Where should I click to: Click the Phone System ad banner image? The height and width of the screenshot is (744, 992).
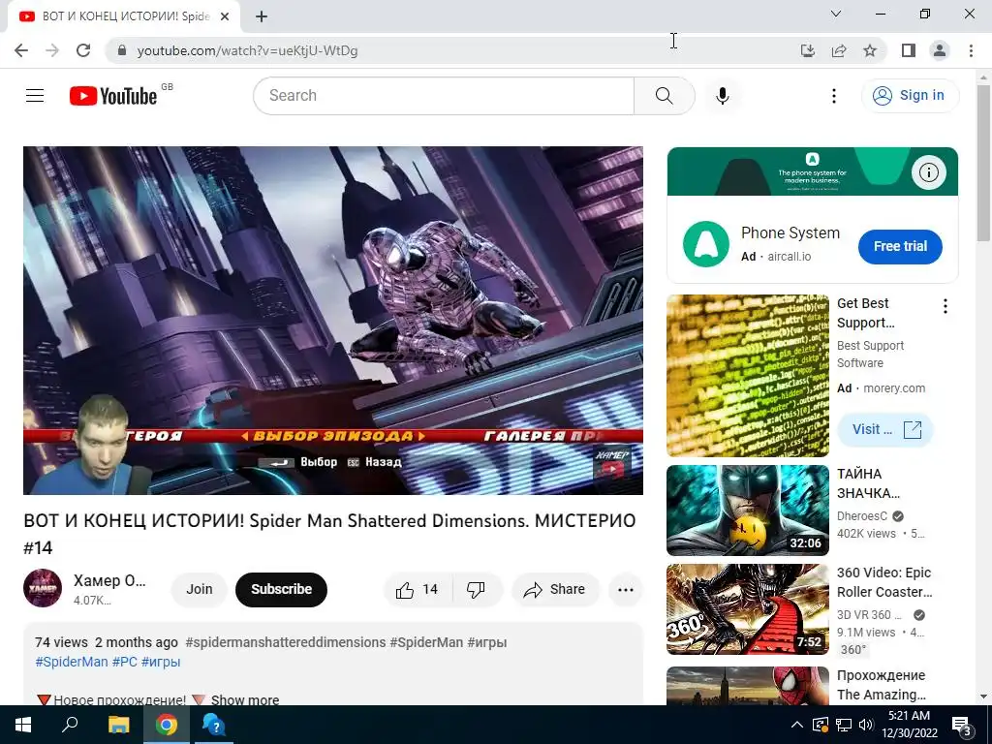point(813,171)
